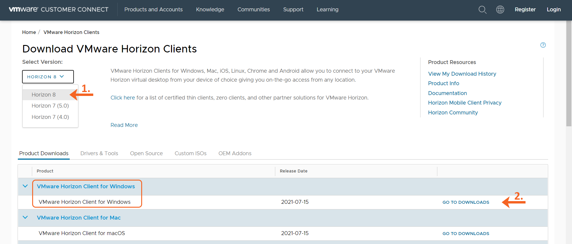Screen dimensions: 572x244
Task: Click VMware Horizon Client for Mac heading
Action: tap(79, 218)
